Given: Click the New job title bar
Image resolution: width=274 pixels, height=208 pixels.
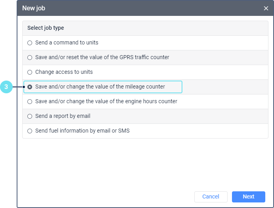Looking at the screenshot, I should [x=119, y=8].
